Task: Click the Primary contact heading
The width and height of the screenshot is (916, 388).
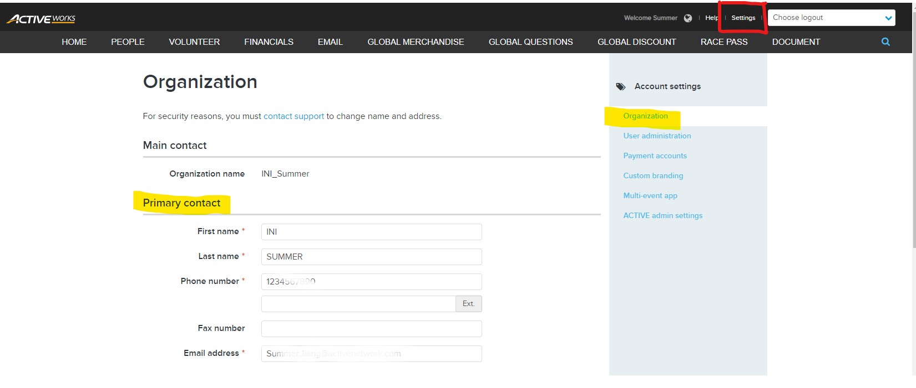Action: pos(181,203)
